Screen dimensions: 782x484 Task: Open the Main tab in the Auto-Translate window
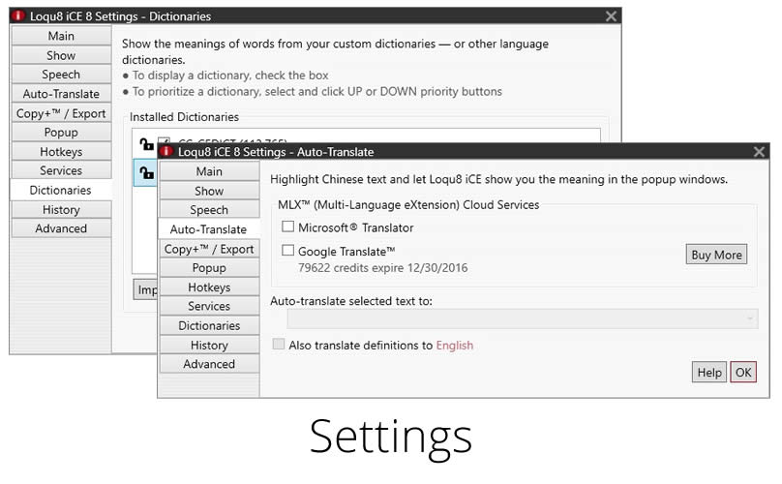click(209, 171)
